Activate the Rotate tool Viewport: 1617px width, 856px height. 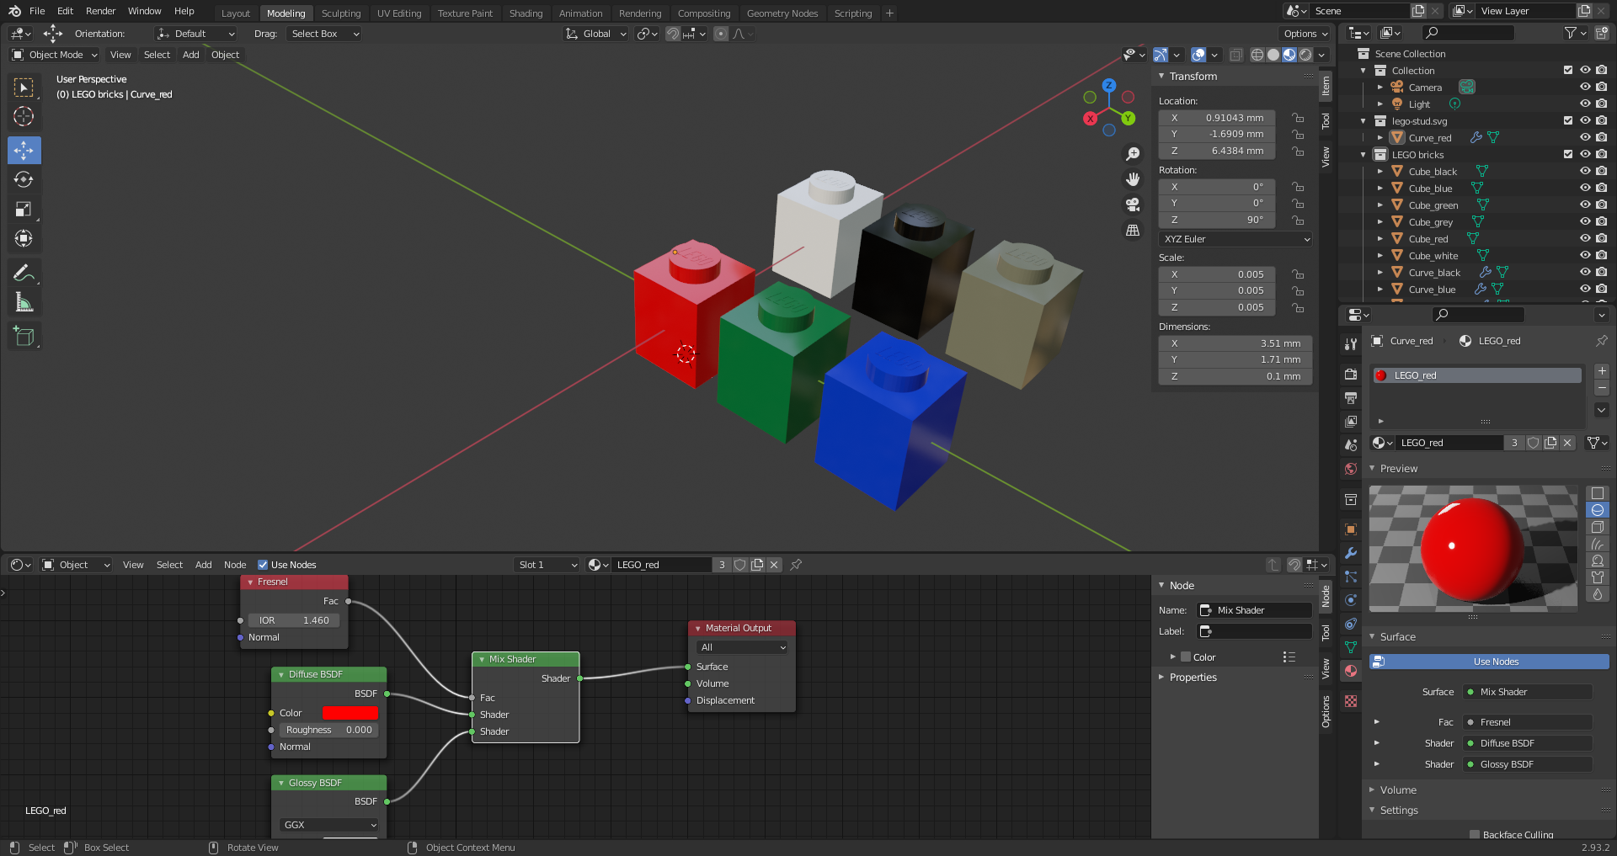(24, 179)
